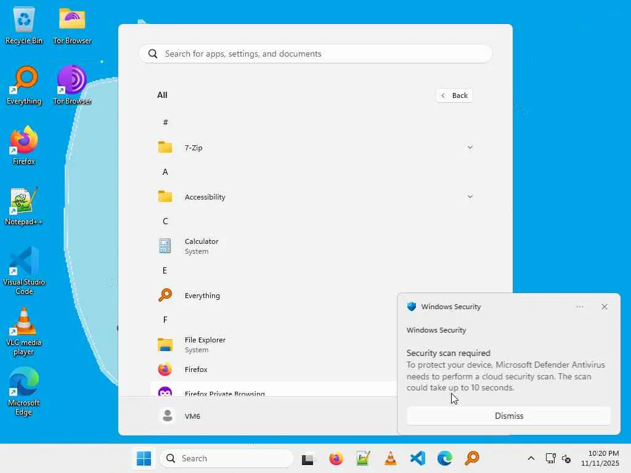Open the Recycle Bin desktop icon
Image resolution: width=631 pixels, height=473 pixels.
click(24, 26)
